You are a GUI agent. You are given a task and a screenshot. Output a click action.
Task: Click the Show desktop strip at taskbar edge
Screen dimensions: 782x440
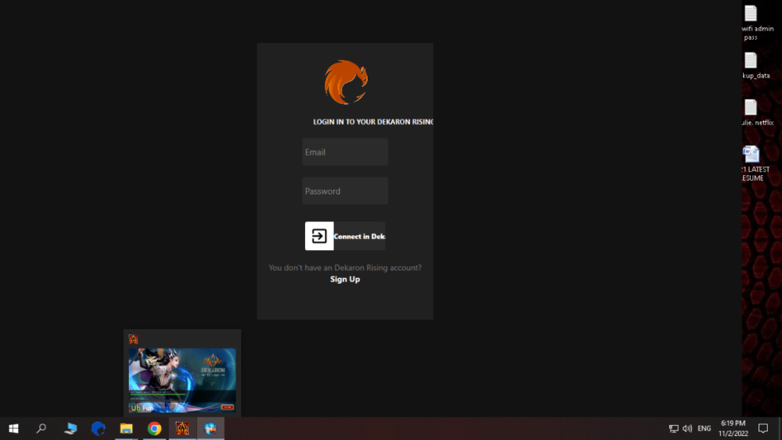tap(780, 428)
